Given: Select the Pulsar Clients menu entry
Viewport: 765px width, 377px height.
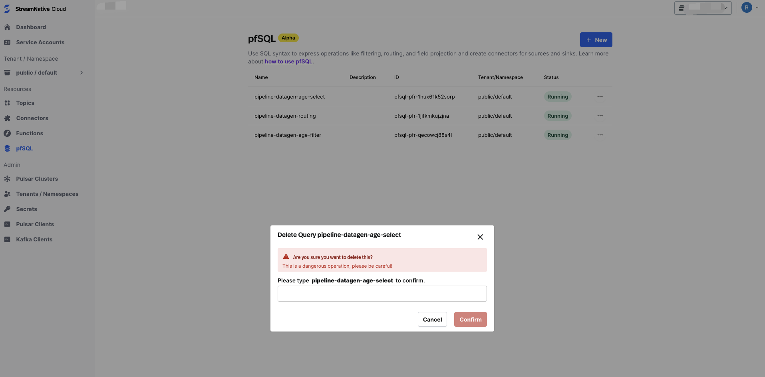Looking at the screenshot, I should pyautogui.click(x=35, y=224).
